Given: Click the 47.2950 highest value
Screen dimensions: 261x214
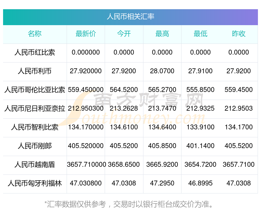Looking at the screenshot, I should pos(162,183).
